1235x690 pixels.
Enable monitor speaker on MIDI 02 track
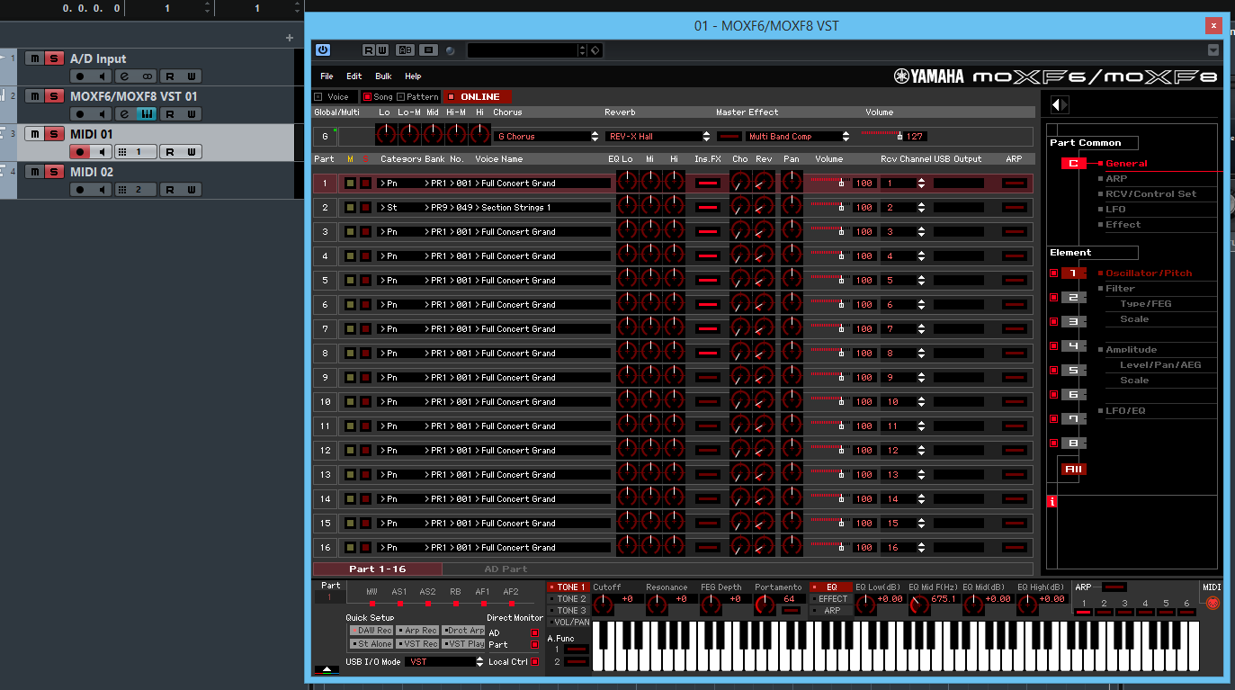(101, 190)
